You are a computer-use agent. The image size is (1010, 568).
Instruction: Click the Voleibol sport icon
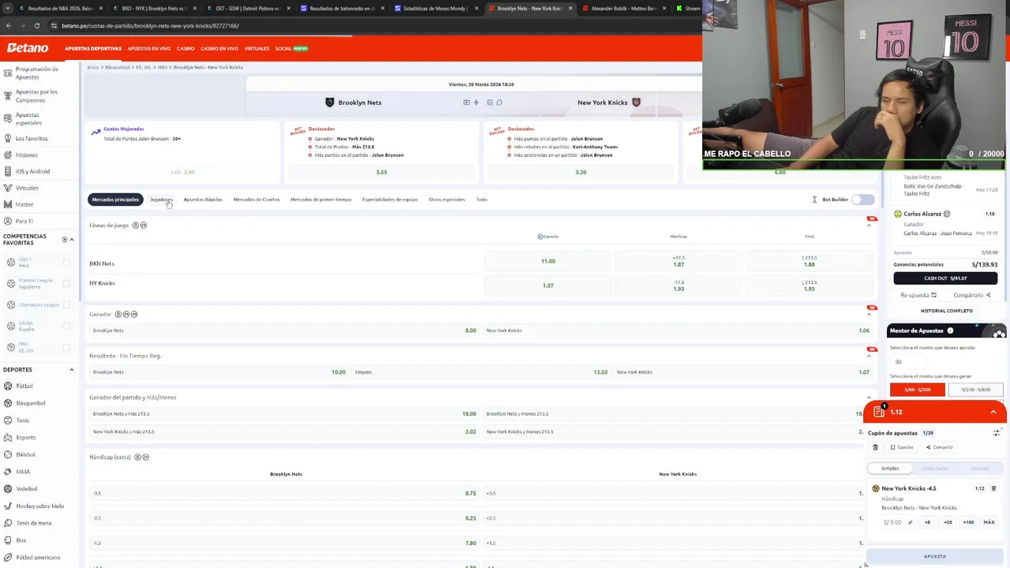pyautogui.click(x=8, y=488)
